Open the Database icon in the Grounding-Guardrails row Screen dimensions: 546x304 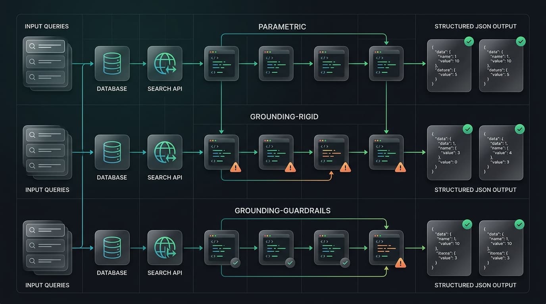click(x=112, y=248)
